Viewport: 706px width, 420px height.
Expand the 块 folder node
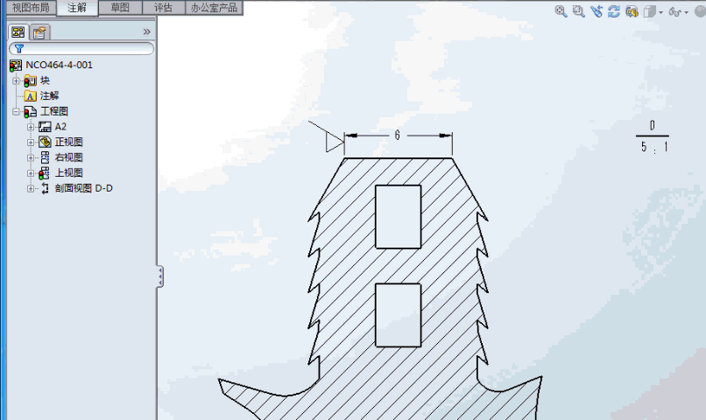coord(17,81)
